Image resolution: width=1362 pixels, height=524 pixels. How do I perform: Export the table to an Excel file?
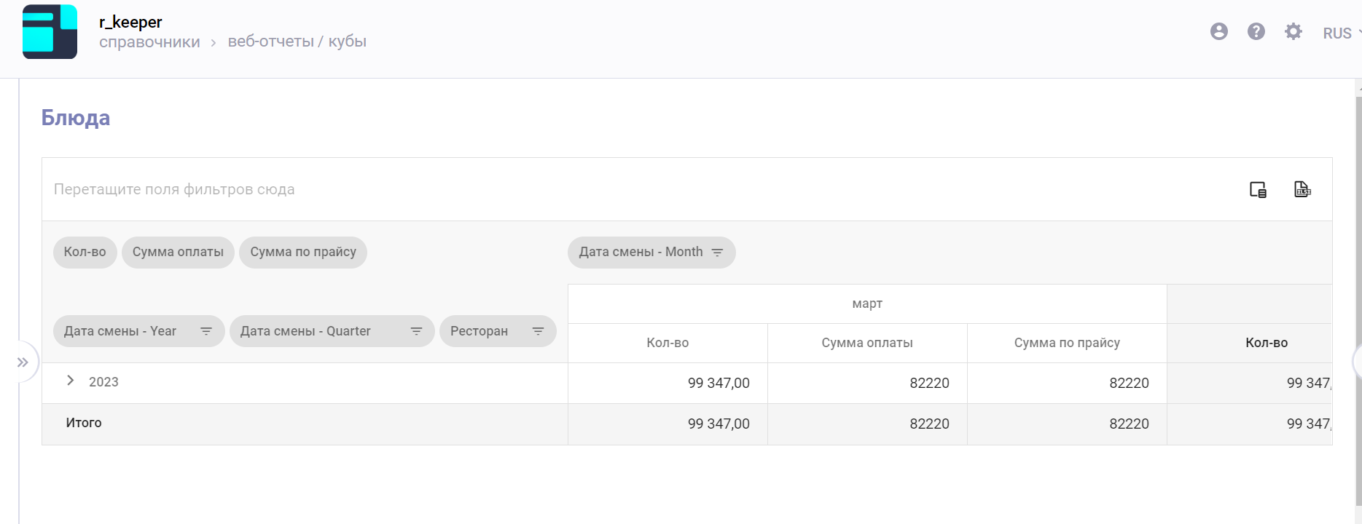point(1302,189)
